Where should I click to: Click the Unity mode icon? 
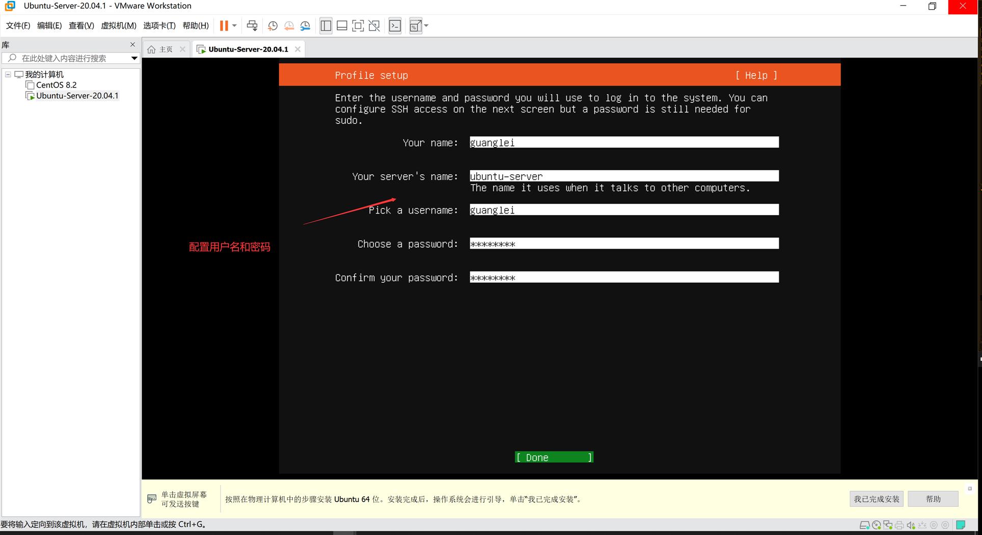[374, 25]
